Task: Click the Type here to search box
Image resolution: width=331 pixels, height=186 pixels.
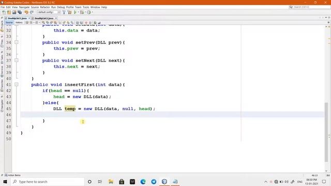Action: pyautogui.click(x=47, y=181)
